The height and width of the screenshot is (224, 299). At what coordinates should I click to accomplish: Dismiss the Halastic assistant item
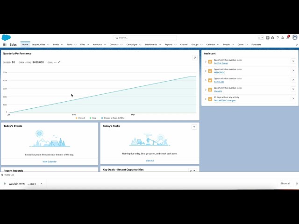coord(293,89)
